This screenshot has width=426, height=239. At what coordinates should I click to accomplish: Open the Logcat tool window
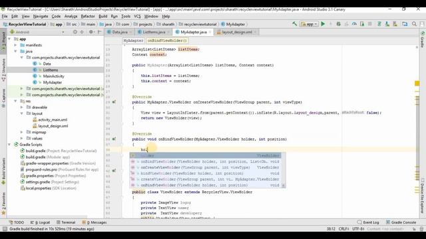(x=40, y=222)
